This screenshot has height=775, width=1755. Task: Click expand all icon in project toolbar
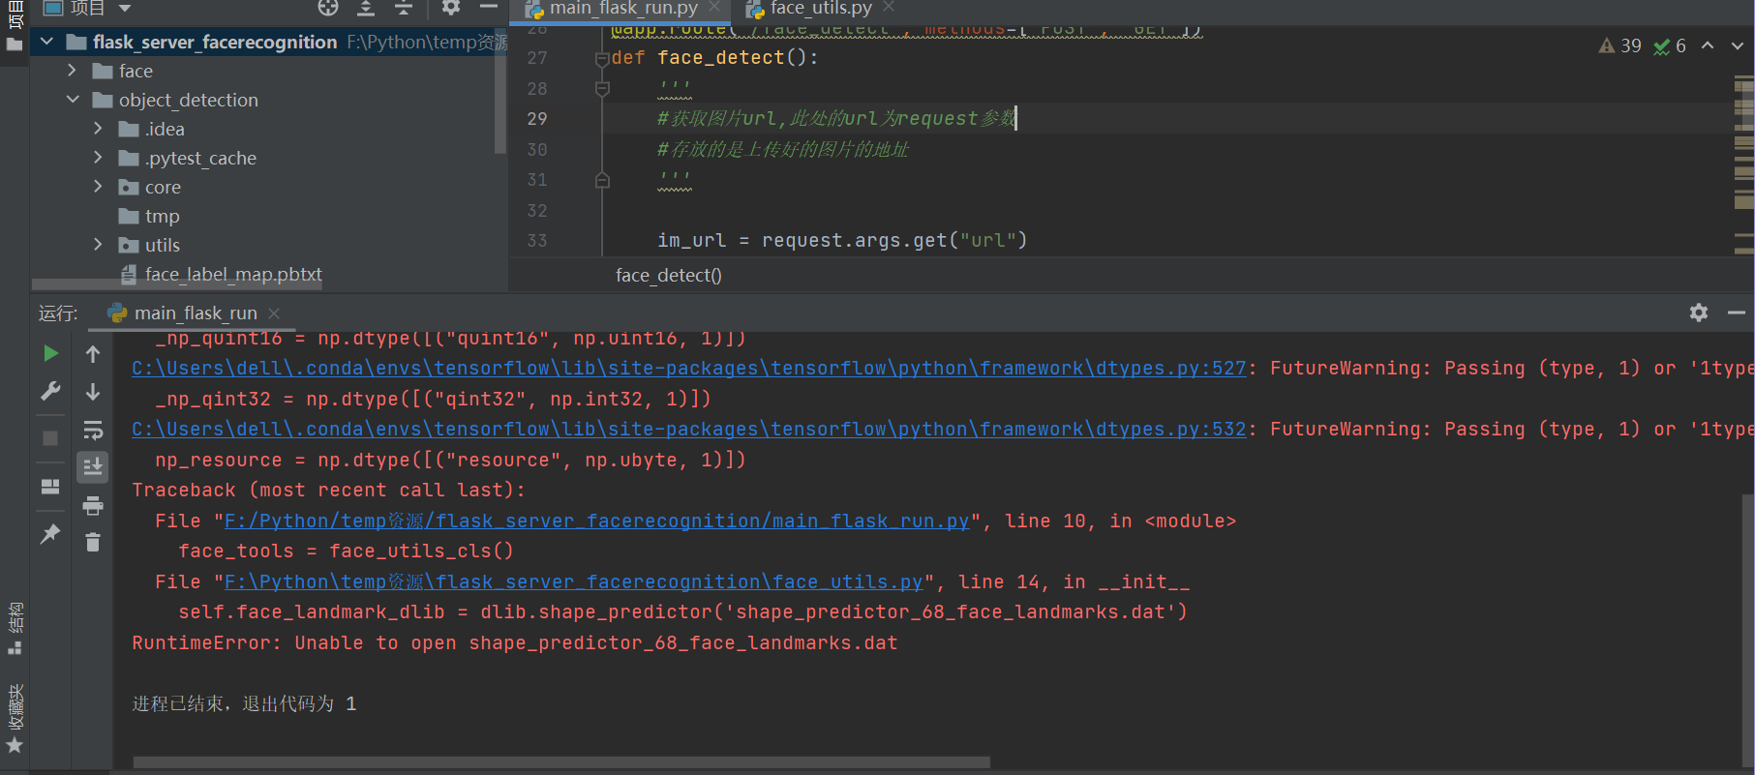coord(366,9)
